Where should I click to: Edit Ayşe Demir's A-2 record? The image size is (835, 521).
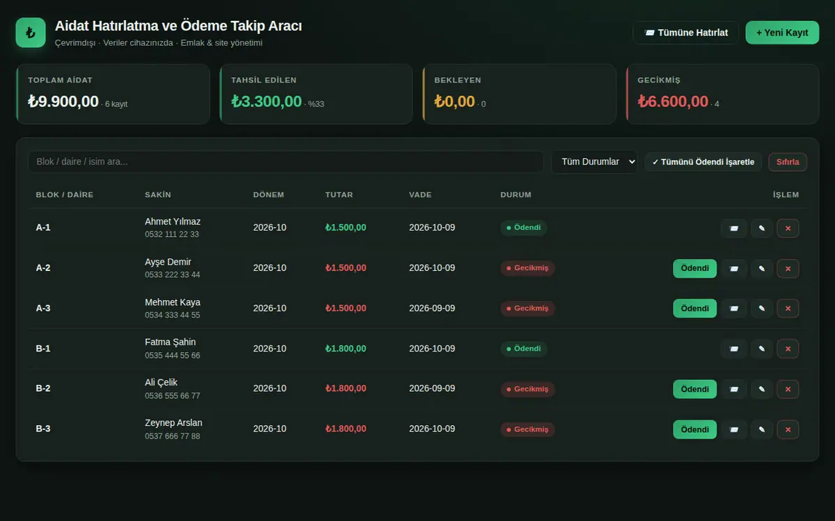[x=762, y=269]
